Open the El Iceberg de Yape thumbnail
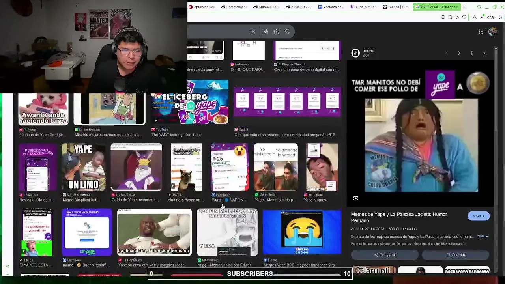The height and width of the screenshot is (284, 505). pyautogui.click(x=190, y=103)
